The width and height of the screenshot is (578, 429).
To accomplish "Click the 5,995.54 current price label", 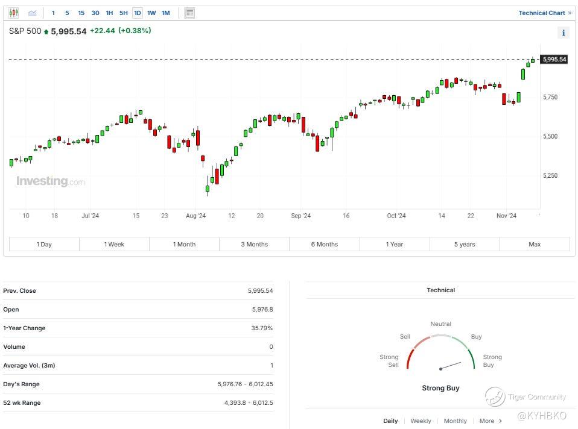I will pyautogui.click(x=554, y=59).
